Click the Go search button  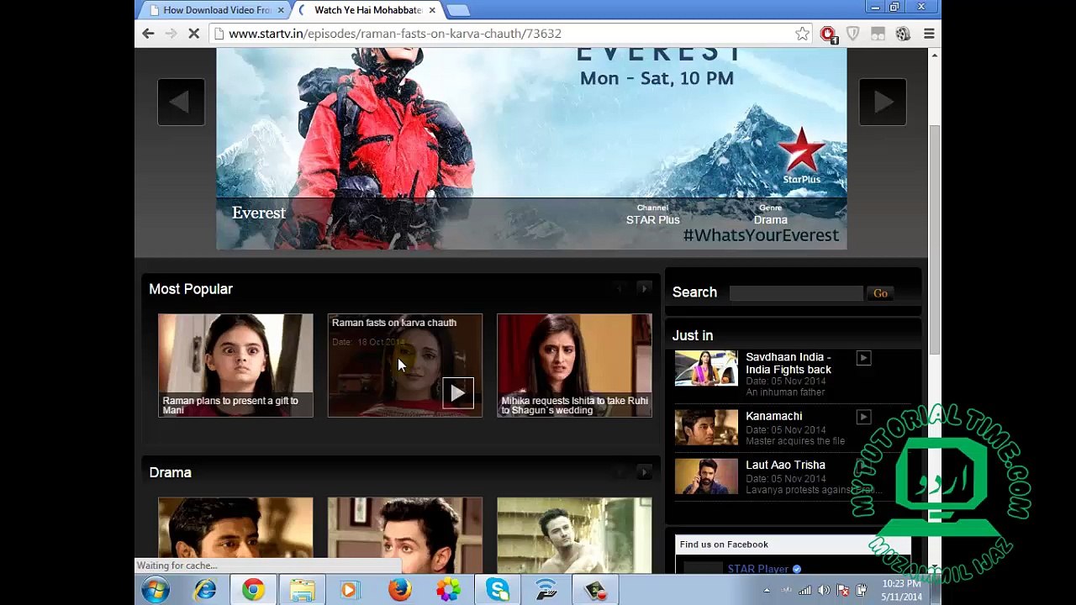[880, 293]
